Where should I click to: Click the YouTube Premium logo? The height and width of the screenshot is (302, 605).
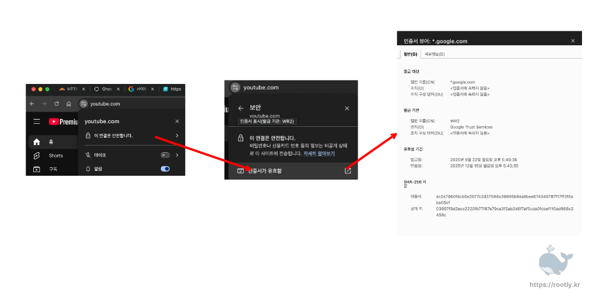pyautogui.click(x=64, y=122)
